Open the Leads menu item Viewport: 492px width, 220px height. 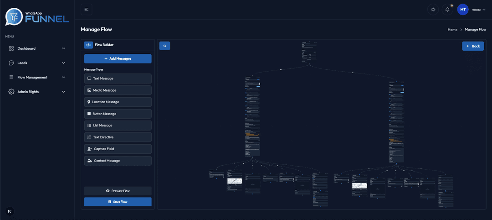click(37, 63)
